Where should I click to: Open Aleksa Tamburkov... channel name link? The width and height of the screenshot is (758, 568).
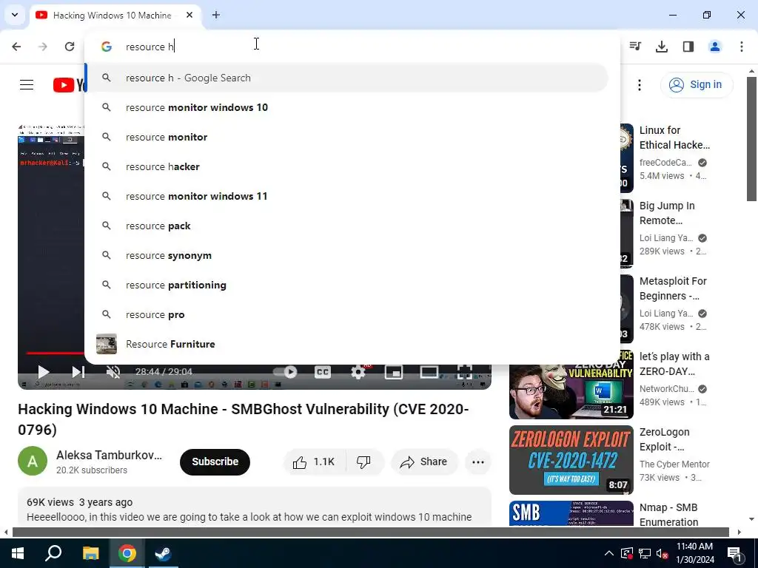(110, 456)
